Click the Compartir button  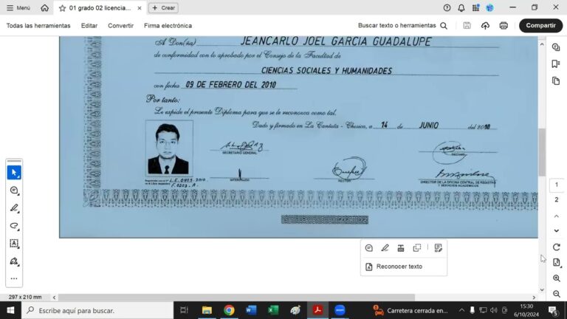(540, 25)
